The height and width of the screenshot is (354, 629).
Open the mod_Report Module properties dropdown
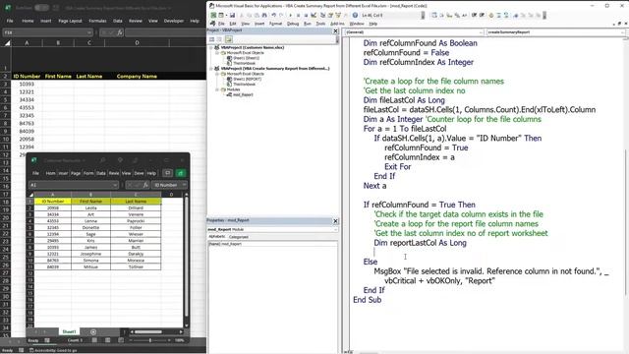coord(335,229)
